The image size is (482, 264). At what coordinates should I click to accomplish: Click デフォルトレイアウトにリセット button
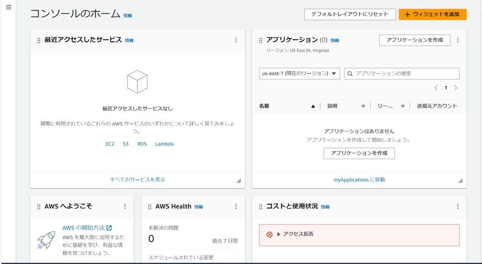point(349,14)
